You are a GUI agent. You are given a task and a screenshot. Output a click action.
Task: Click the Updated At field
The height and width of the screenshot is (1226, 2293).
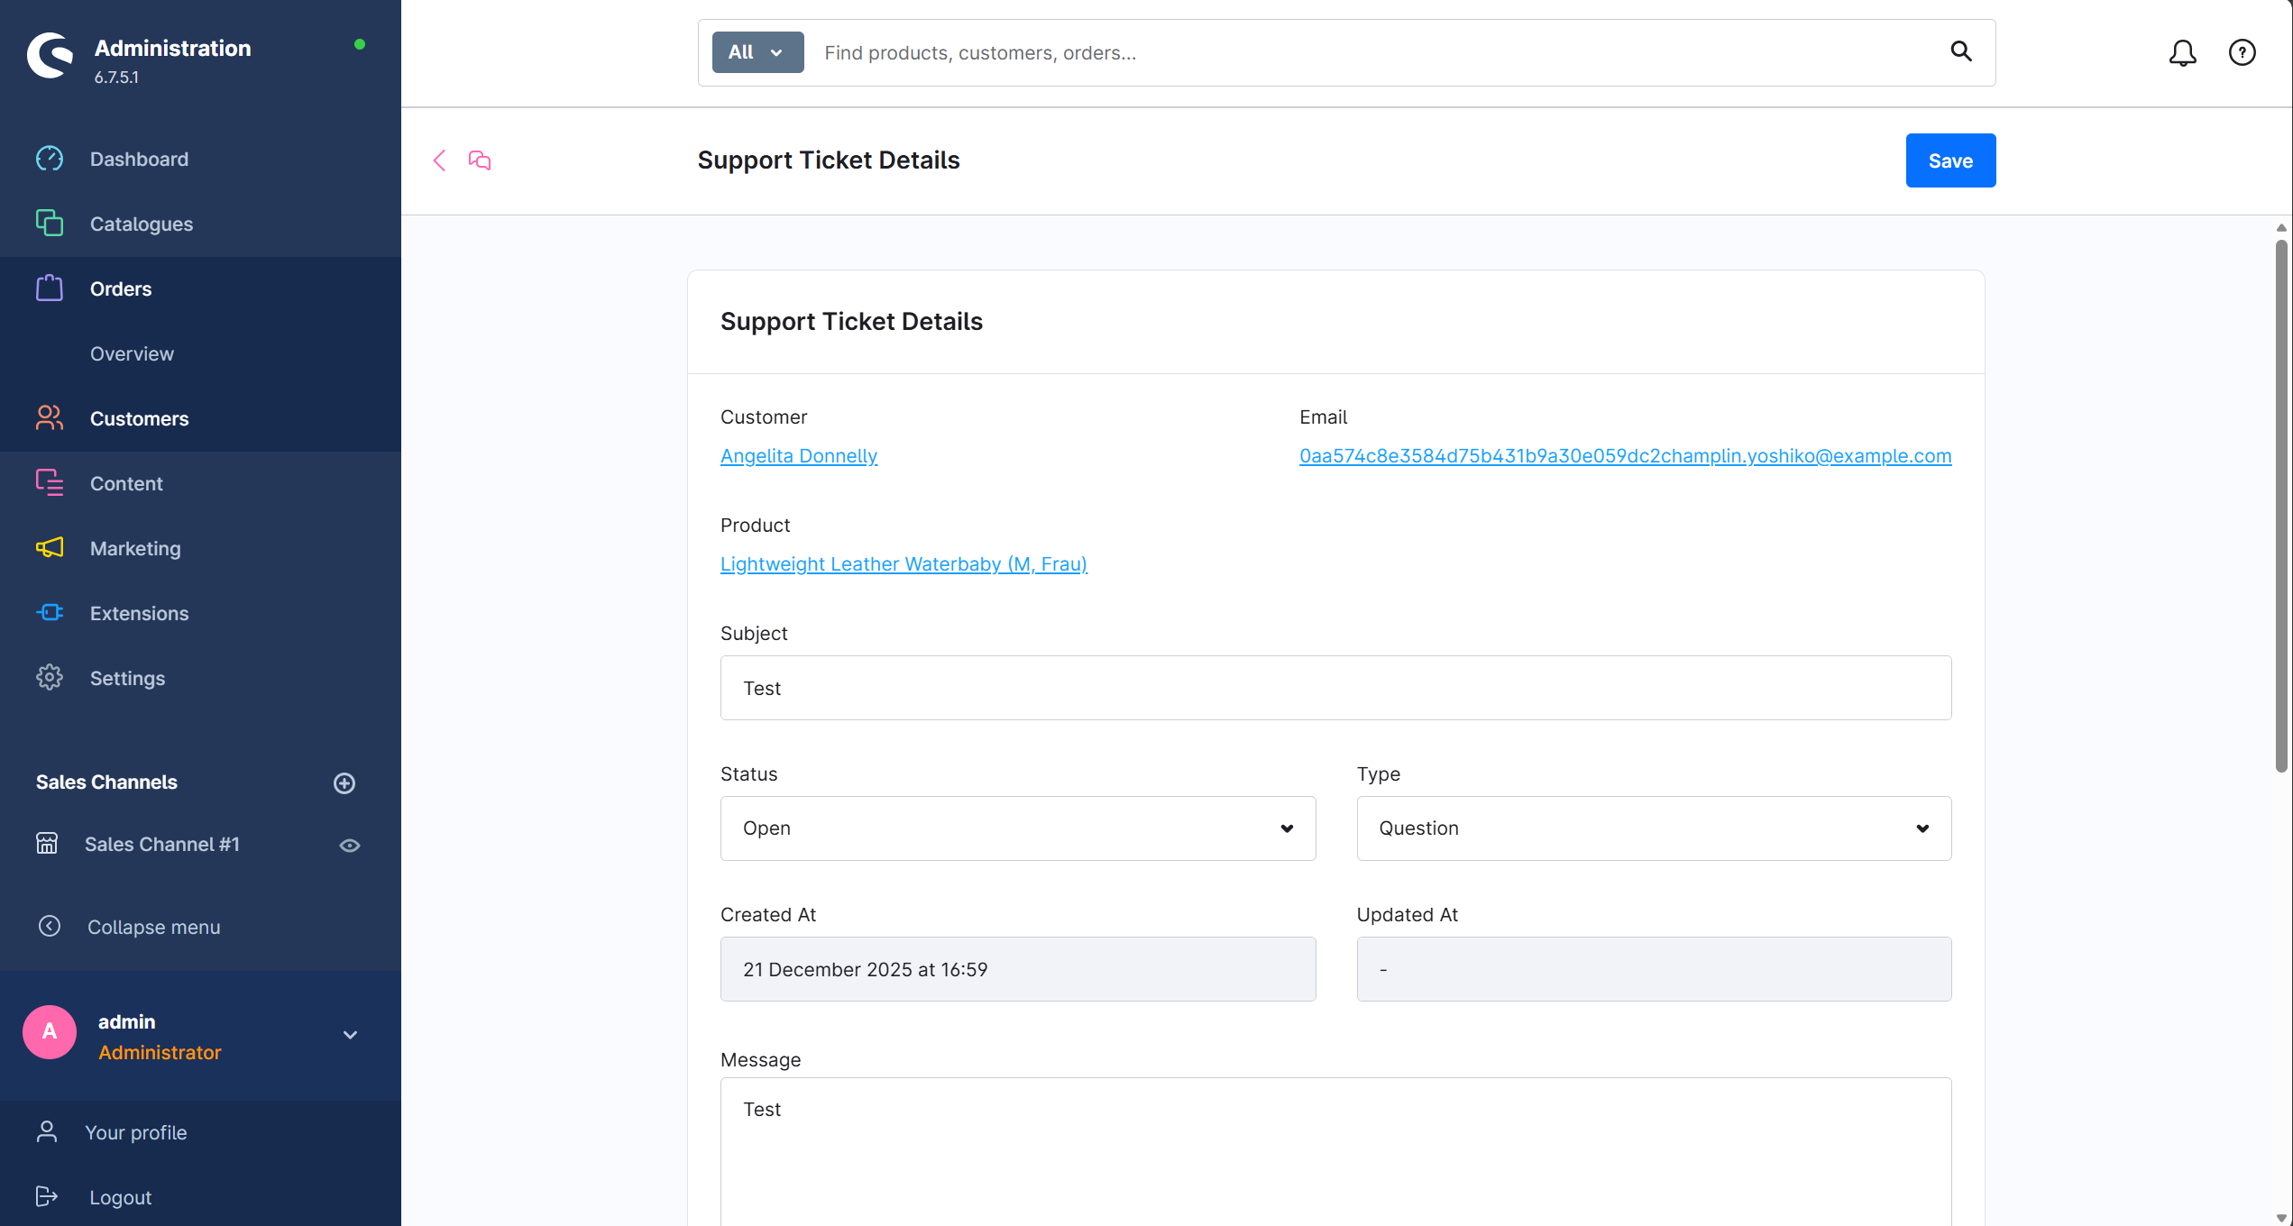coord(1654,969)
